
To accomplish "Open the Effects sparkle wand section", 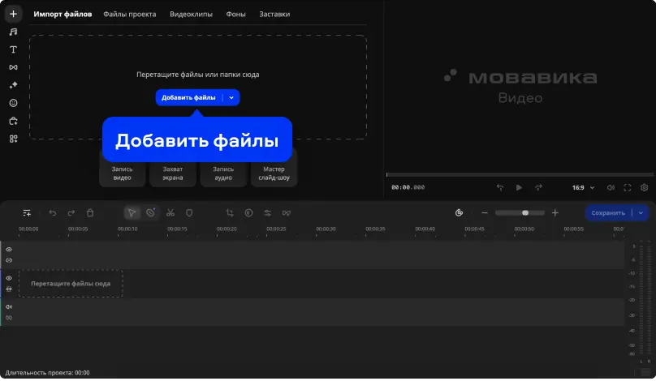I will coord(13,85).
